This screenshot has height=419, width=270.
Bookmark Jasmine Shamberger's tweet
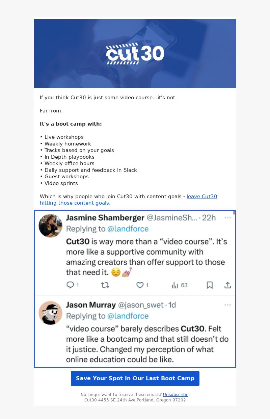210,285
